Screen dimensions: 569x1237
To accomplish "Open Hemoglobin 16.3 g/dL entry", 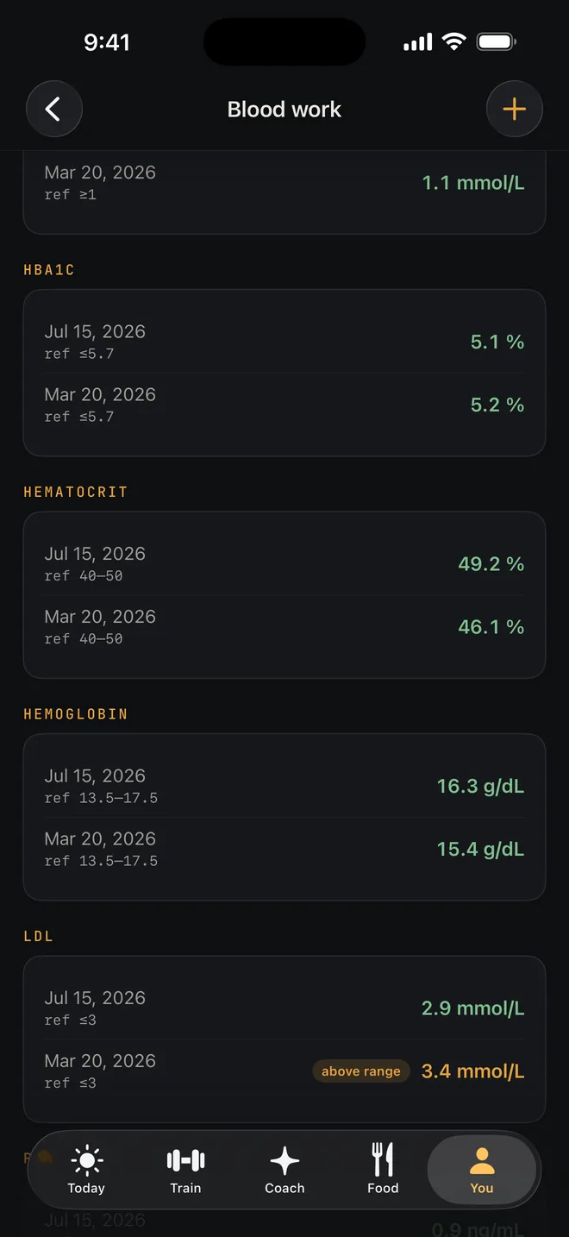I will (284, 786).
